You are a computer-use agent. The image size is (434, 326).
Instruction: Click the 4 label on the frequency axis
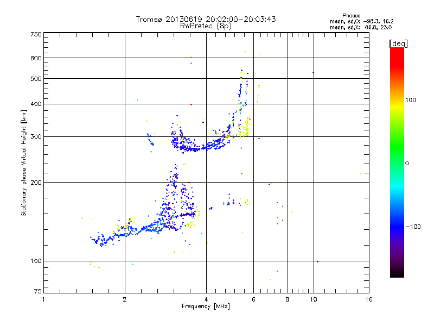point(206,299)
